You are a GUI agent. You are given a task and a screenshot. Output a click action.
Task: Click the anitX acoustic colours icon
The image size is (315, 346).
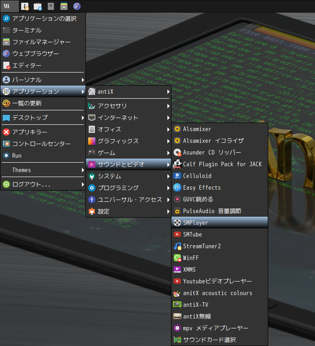point(177,293)
